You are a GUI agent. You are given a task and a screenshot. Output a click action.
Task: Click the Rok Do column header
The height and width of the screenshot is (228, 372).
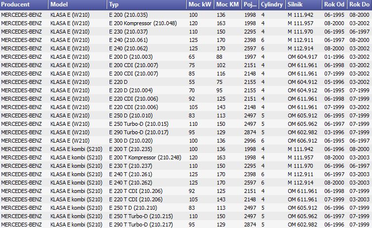tap(360, 4)
